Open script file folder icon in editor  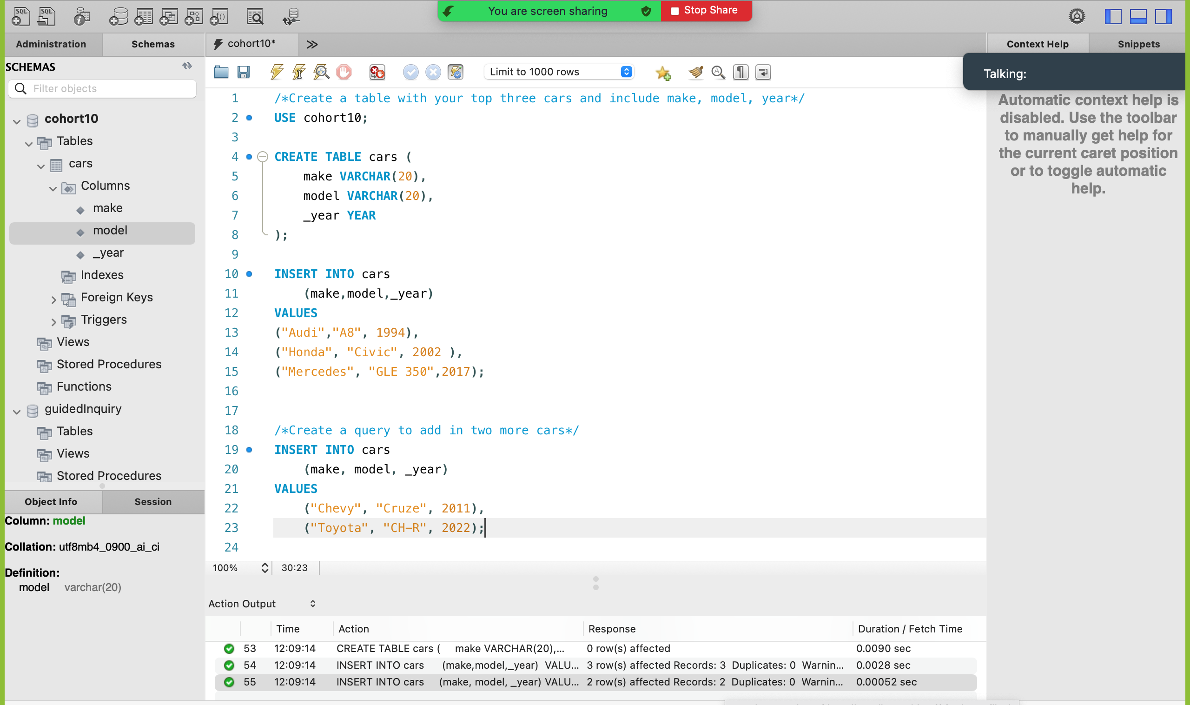[221, 72]
